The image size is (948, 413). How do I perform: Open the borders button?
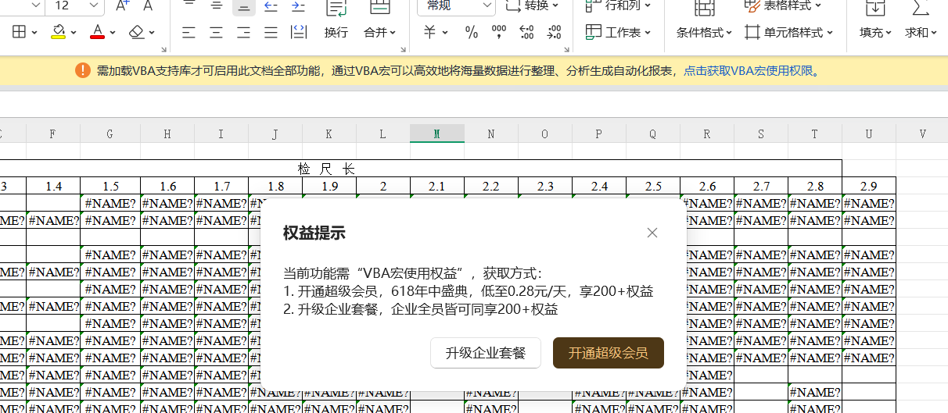[19, 32]
